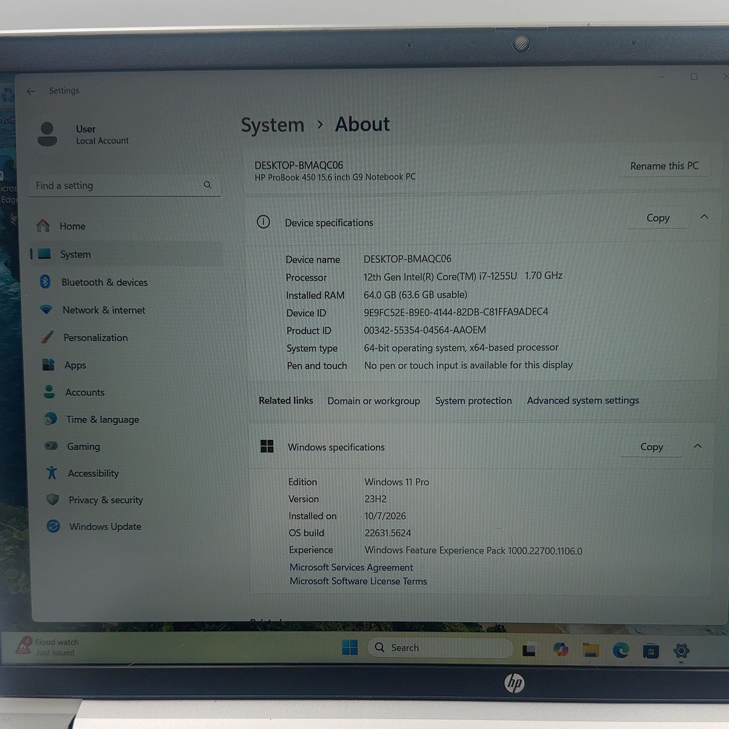729x729 pixels.
Task: Click the System breadcrumb in the page title
Action: (272, 125)
